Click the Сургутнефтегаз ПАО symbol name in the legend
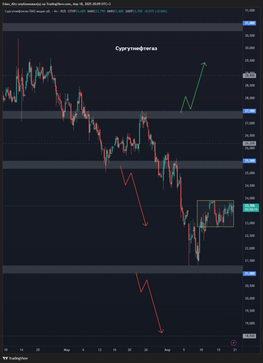263x363 pixels. coord(27,11)
